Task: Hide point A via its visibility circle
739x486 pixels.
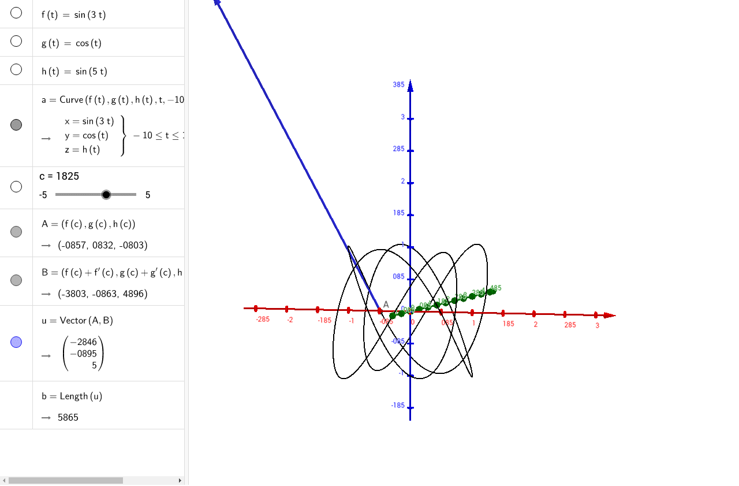Action: [x=16, y=232]
